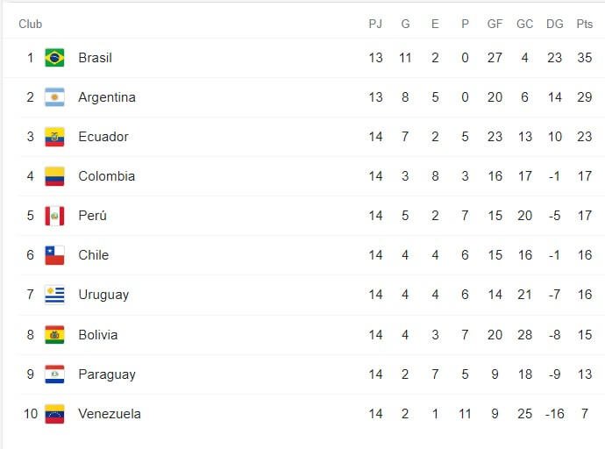Screen dimensions: 605x449
Task: Click the Colombia flag icon
Action: coord(54,176)
